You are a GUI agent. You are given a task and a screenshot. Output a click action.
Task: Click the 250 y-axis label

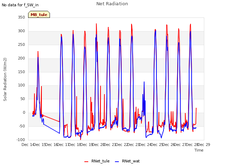(21, 45)
